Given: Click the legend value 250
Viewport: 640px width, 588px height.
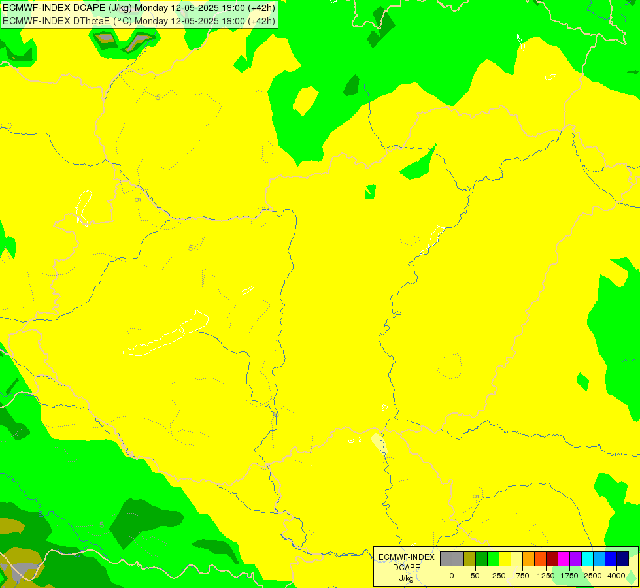Looking at the screenshot, I should coord(499,576).
